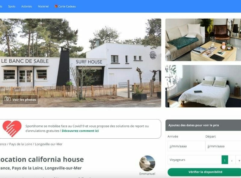Open the Spots menu item

click(12, 6)
